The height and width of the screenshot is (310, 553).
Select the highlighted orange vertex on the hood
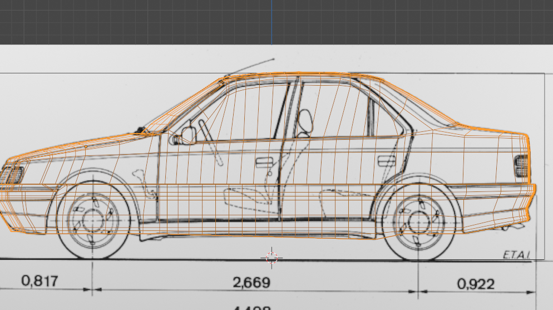(86, 146)
